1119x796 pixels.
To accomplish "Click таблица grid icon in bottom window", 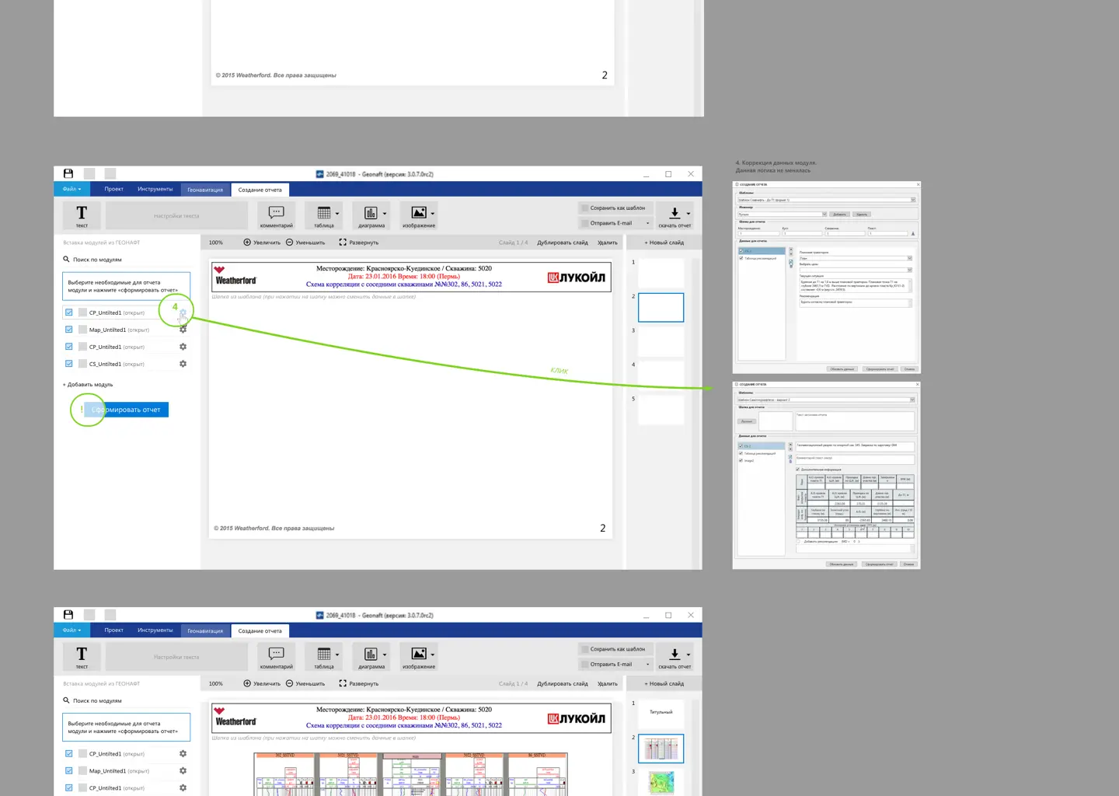I will tap(324, 654).
